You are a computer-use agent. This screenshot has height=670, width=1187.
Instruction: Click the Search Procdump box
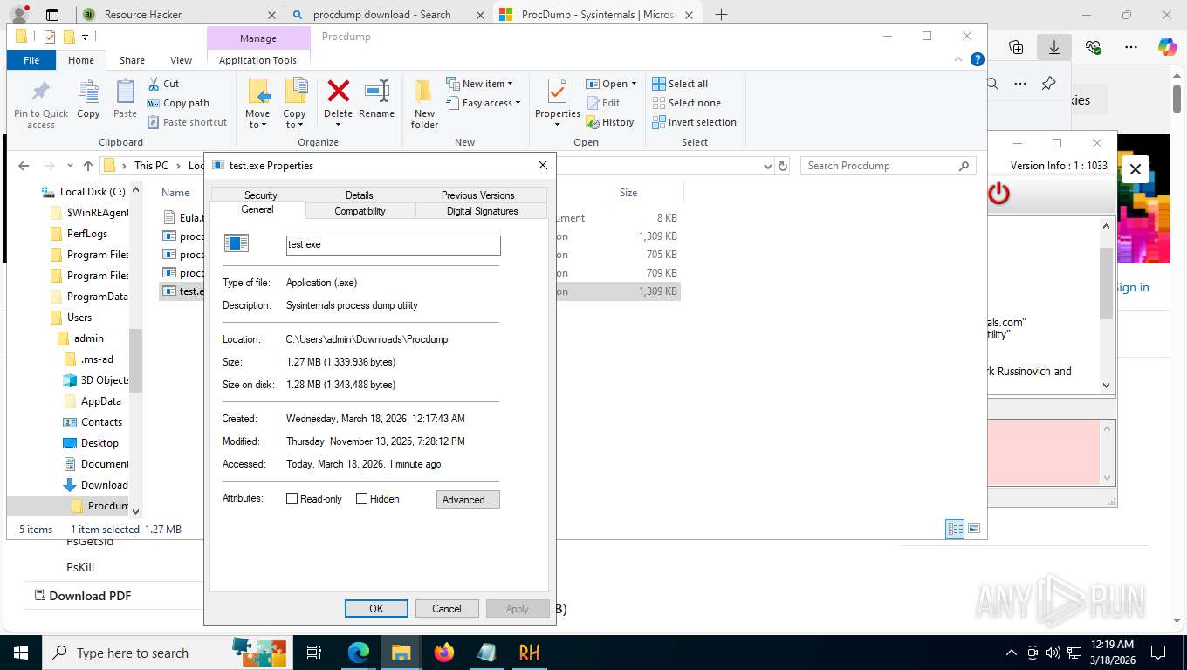[x=888, y=166]
